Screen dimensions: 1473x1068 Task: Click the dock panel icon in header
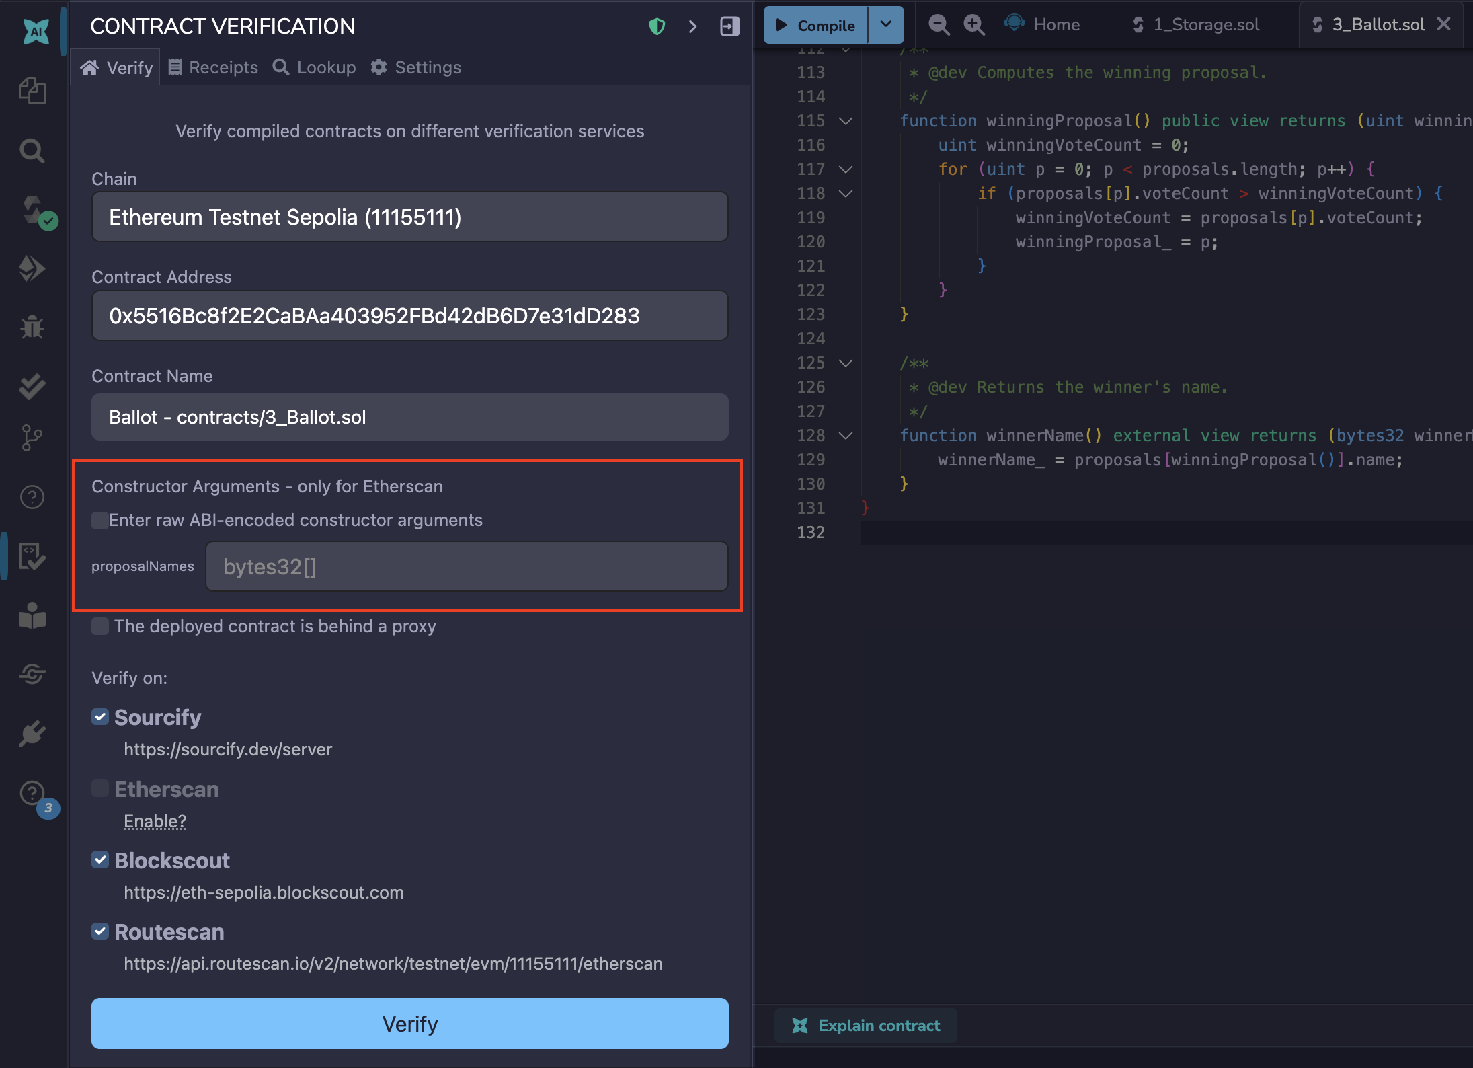tap(729, 26)
